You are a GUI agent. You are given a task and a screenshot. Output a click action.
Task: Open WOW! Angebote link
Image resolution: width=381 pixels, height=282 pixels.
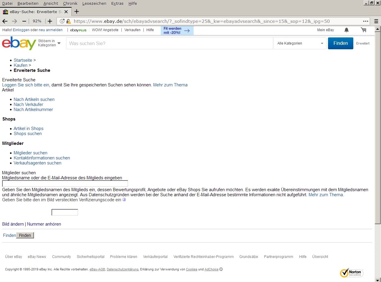tap(105, 30)
